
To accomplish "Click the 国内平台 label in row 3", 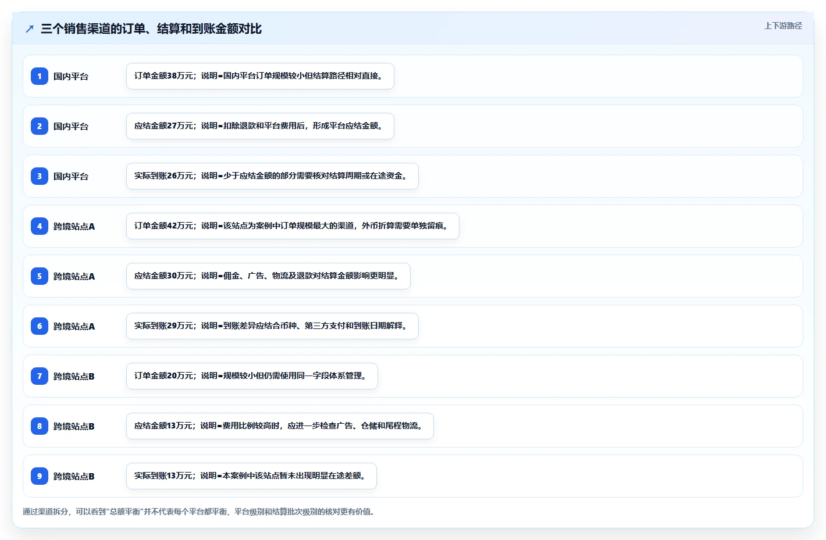I will coord(71,176).
